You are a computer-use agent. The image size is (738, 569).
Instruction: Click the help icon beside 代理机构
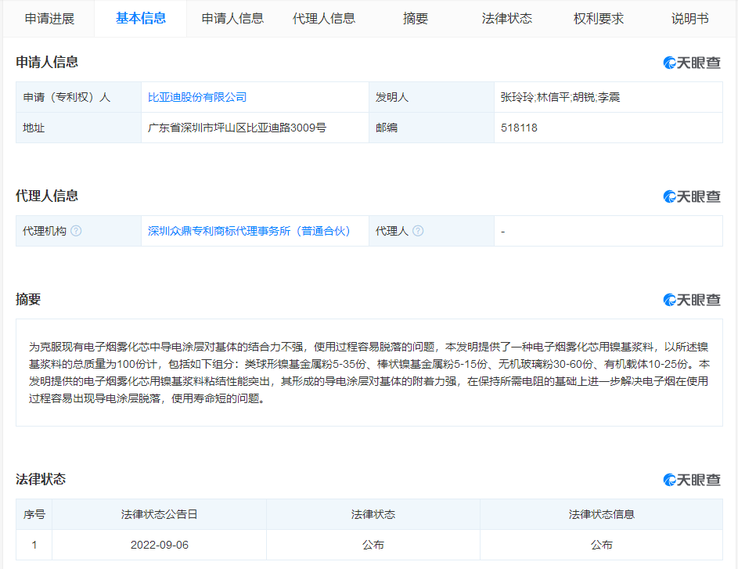pos(76,231)
